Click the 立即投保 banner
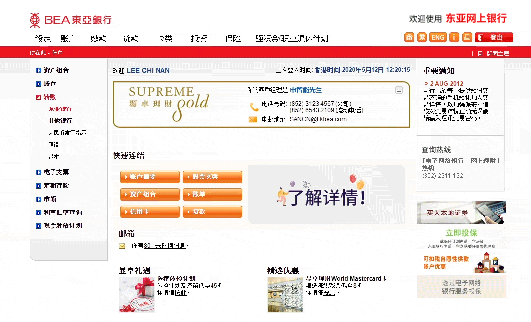Image resolution: width=531 pixels, height=322 pixels. (462, 238)
